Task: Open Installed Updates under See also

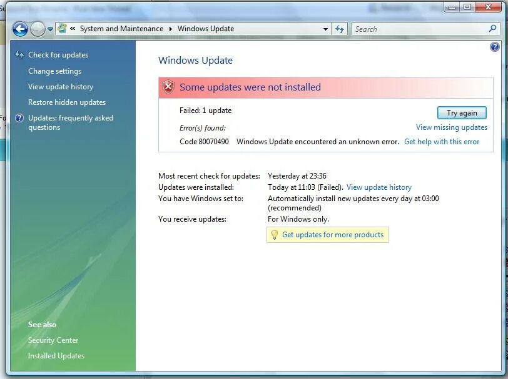Action: (56, 356)
